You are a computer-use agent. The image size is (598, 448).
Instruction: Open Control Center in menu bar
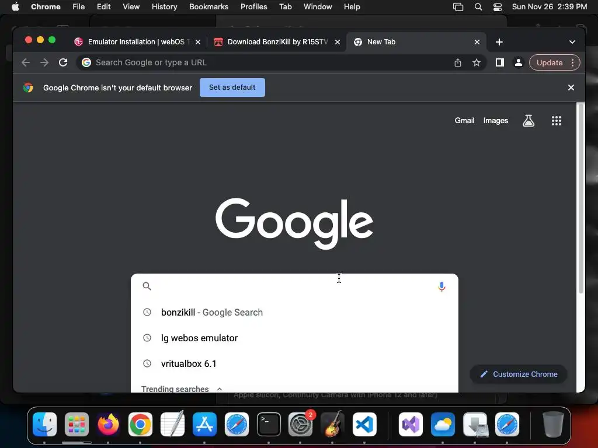498,7
